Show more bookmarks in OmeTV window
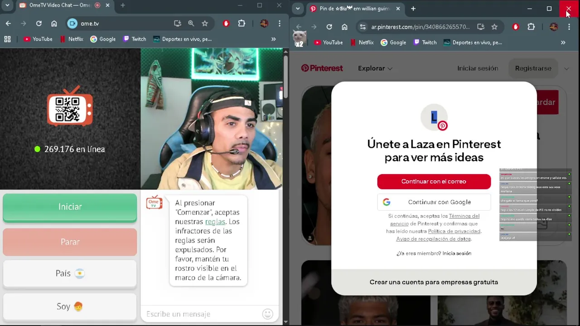 [273, 39]
